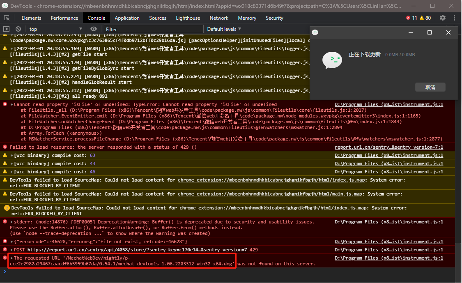Click error icon beside status 429 message
Screen dimensions: 462x283
point(5,147)
